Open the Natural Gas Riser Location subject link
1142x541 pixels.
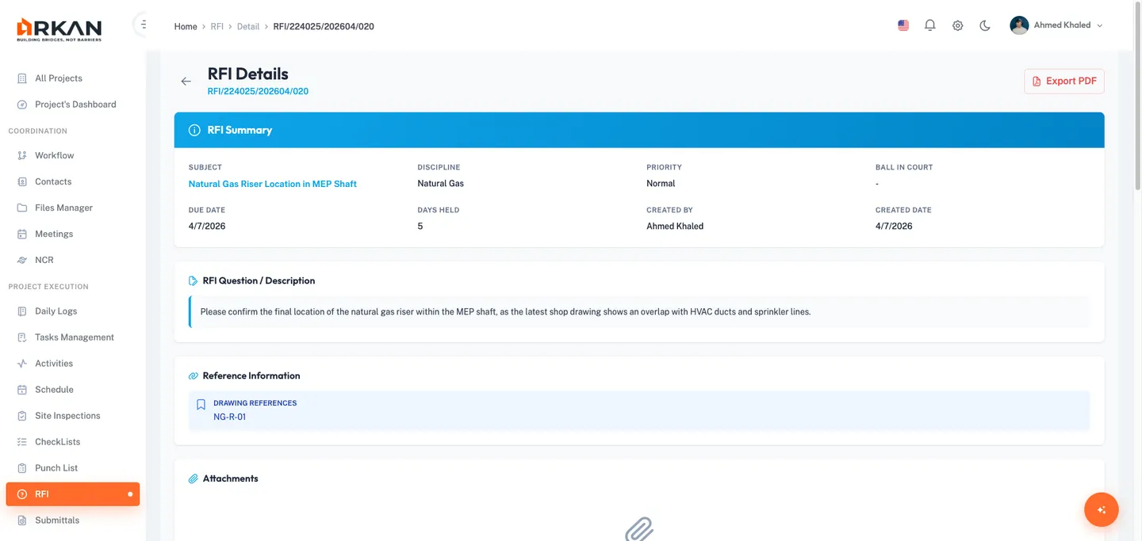tap(272, 184)
